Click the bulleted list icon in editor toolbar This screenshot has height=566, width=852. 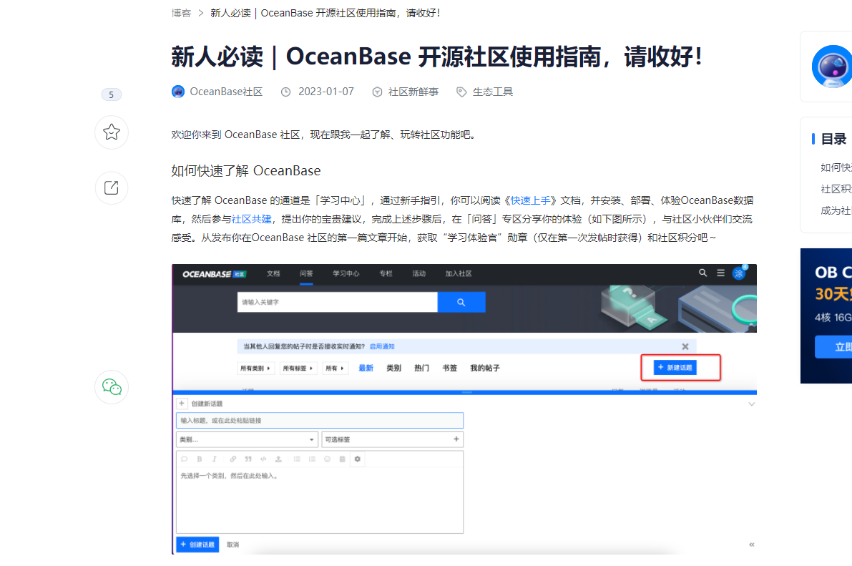pos(297,459)
